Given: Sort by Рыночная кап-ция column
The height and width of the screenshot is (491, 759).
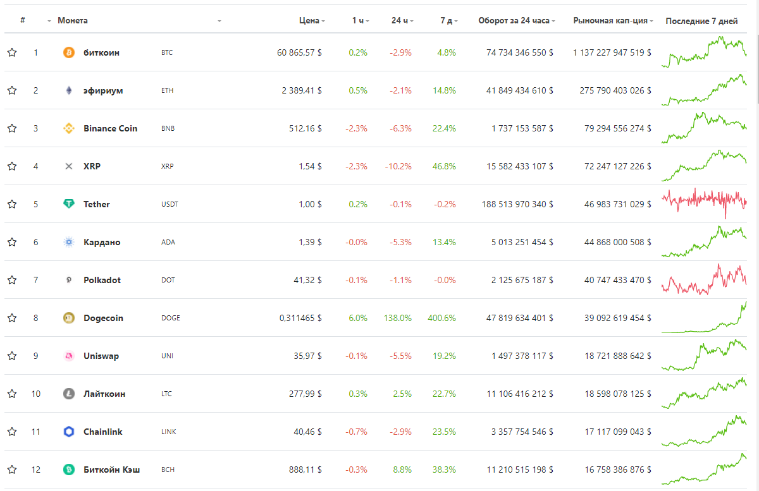Looking at the screenshot, I should tap(610, 21).
